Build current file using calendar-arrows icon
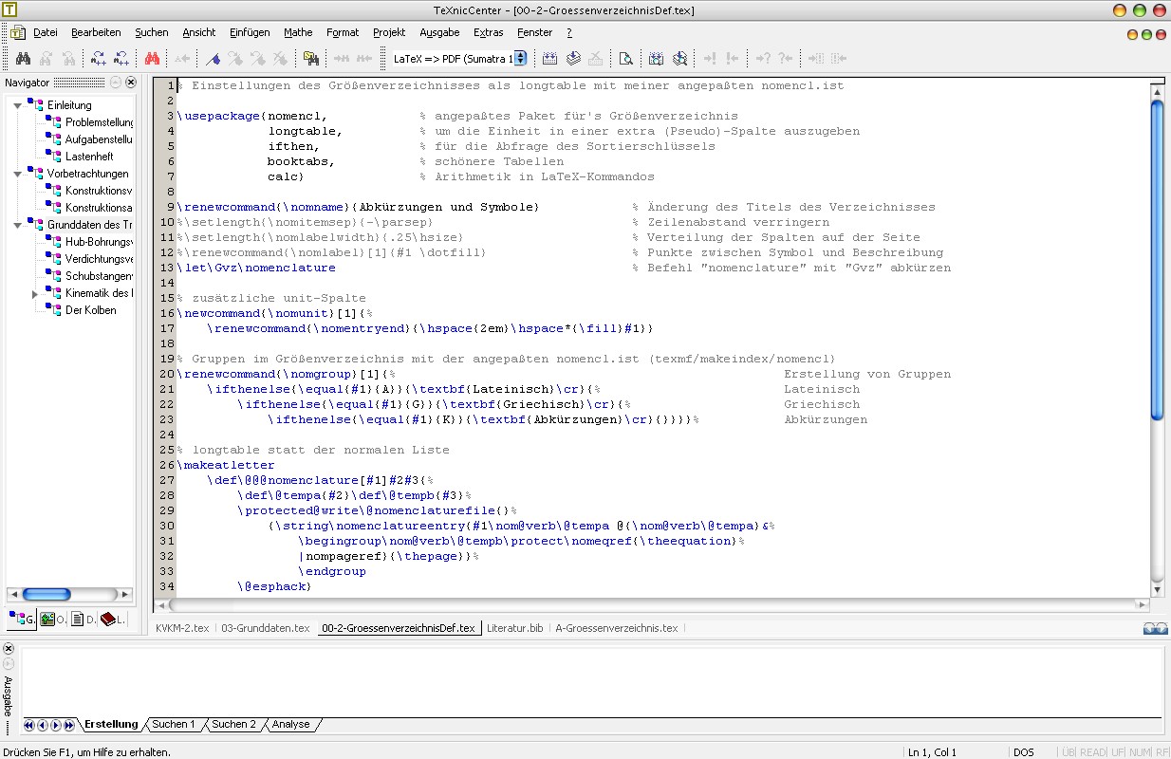 point(549,59)
